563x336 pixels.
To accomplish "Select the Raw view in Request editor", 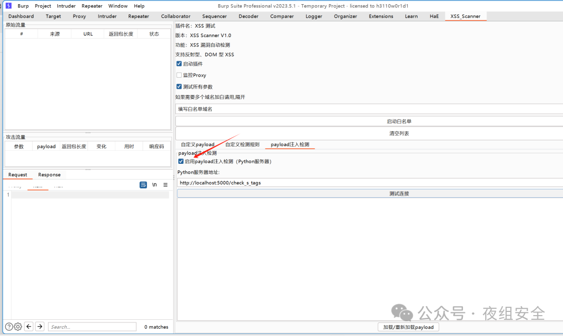I will [x=38, y=185].
